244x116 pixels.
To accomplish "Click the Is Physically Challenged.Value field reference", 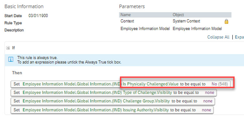I will (x=151, y=84).
